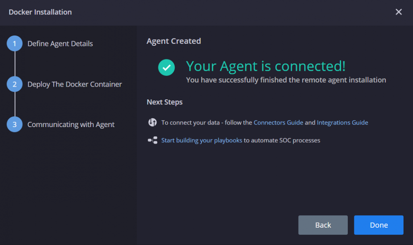Select the Deploy The Docker Container step
Screen dimensions: 413x245
(x=74, y=84)
